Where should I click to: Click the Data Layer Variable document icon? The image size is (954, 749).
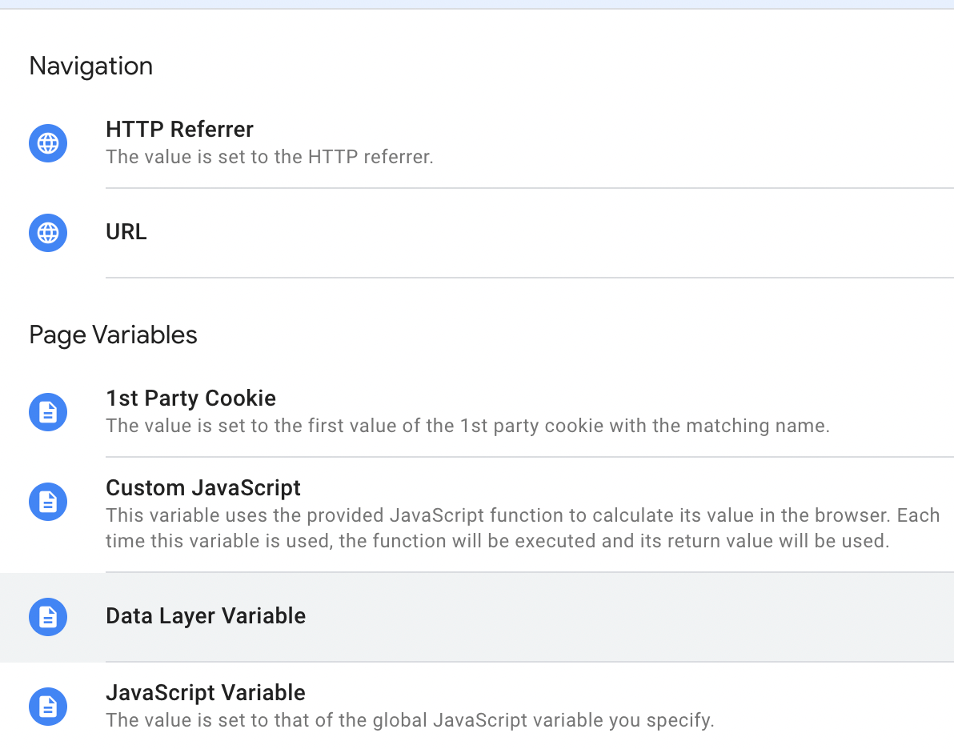[48, 617]
